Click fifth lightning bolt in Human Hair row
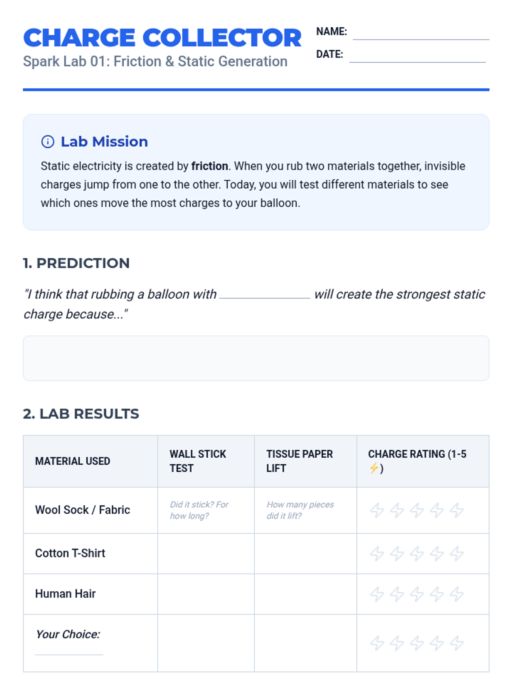Viewport: 512px width, 682px height. point(457,594)
